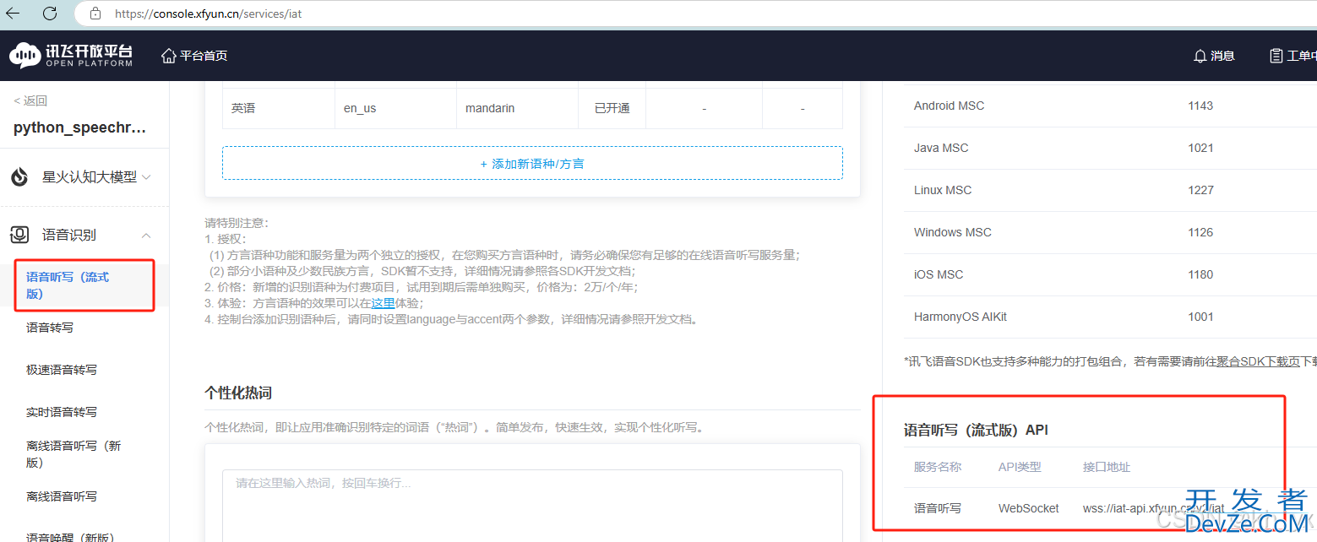Click the 1180 value
This screenshot has width=1317, height=542.
tap(1200, 274)
